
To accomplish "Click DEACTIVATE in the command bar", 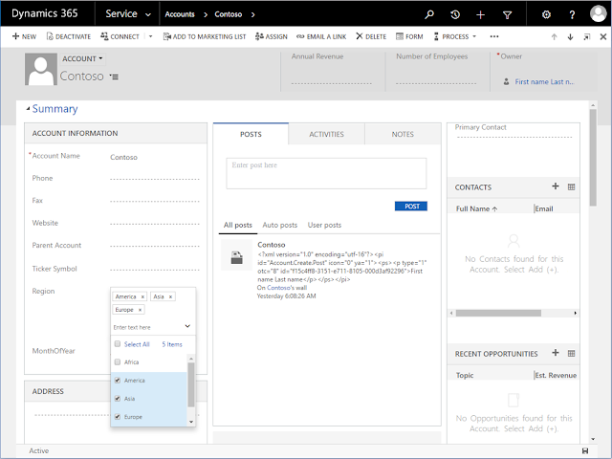I will click(x=68, y=36).
